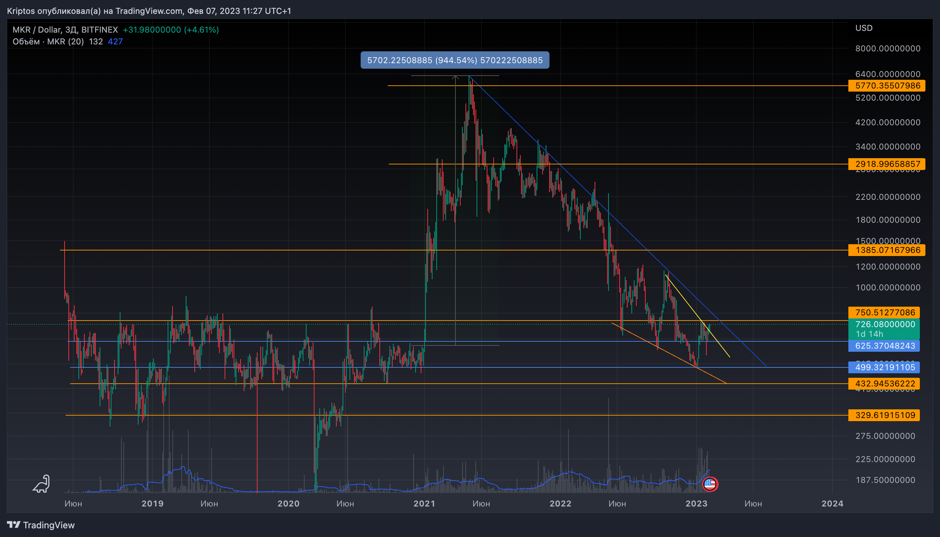Click the 1385.07167966 orange price label
The height and width of the screenshot is (537, 940).
tap(887, 250)
